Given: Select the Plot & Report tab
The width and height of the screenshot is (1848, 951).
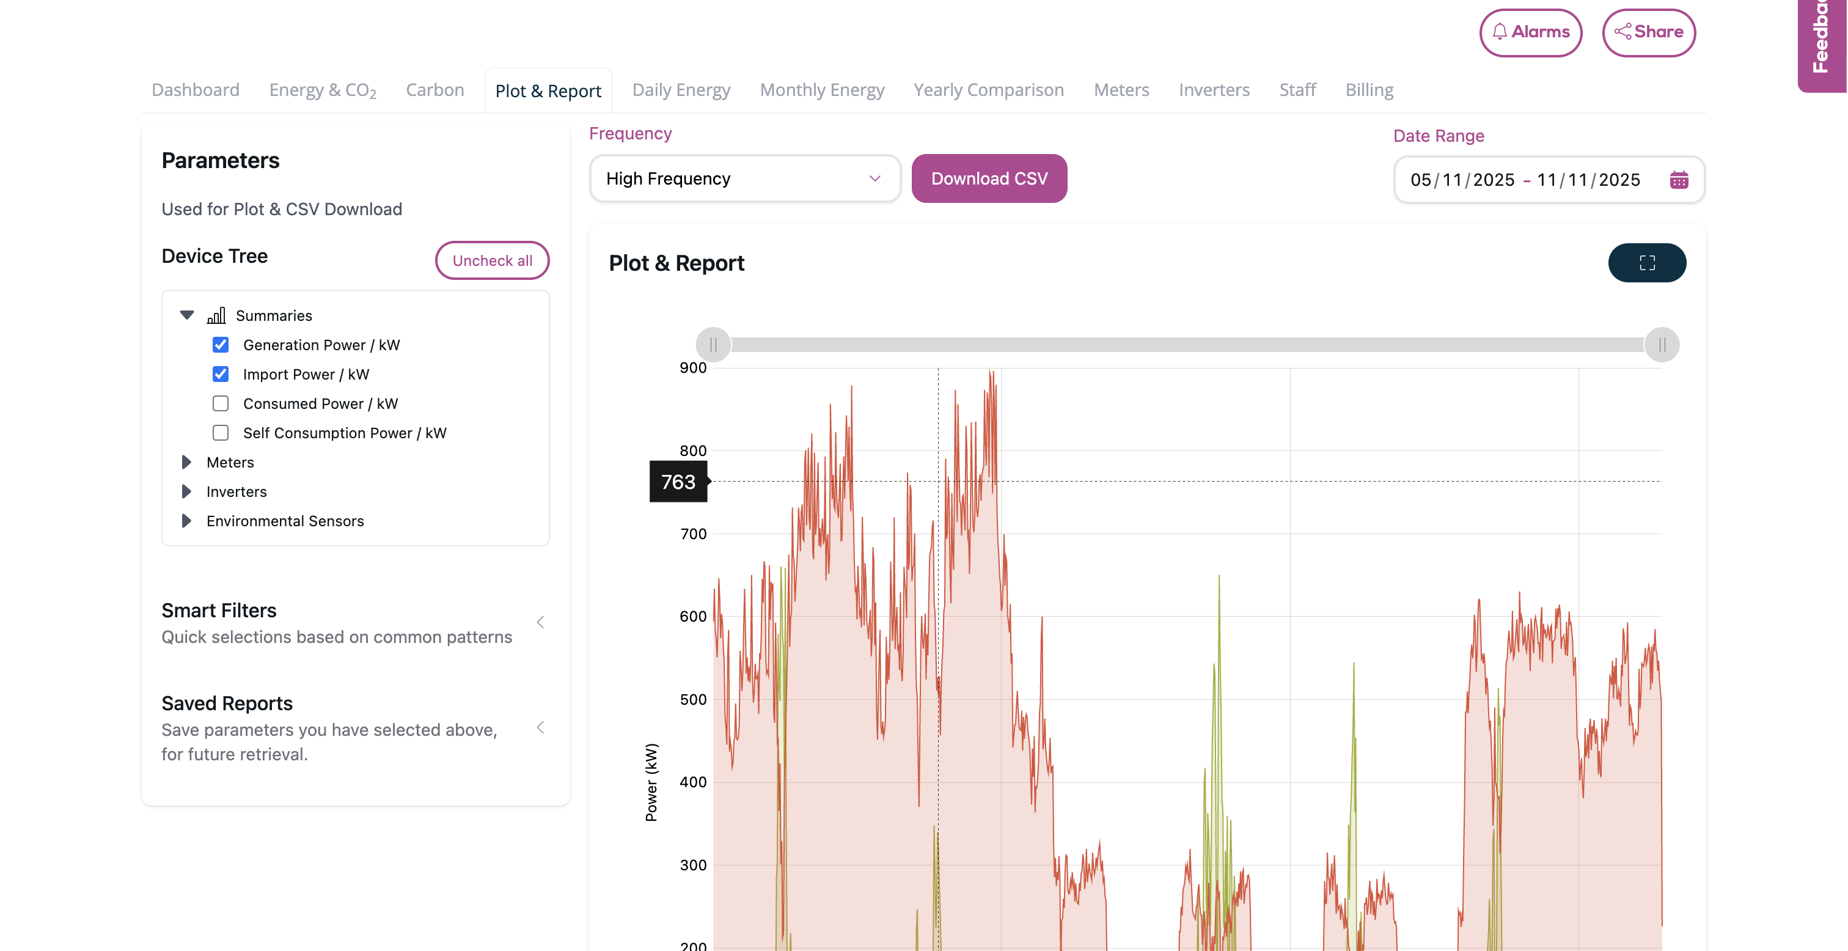Looking at the screenshot, I should 548,91.
